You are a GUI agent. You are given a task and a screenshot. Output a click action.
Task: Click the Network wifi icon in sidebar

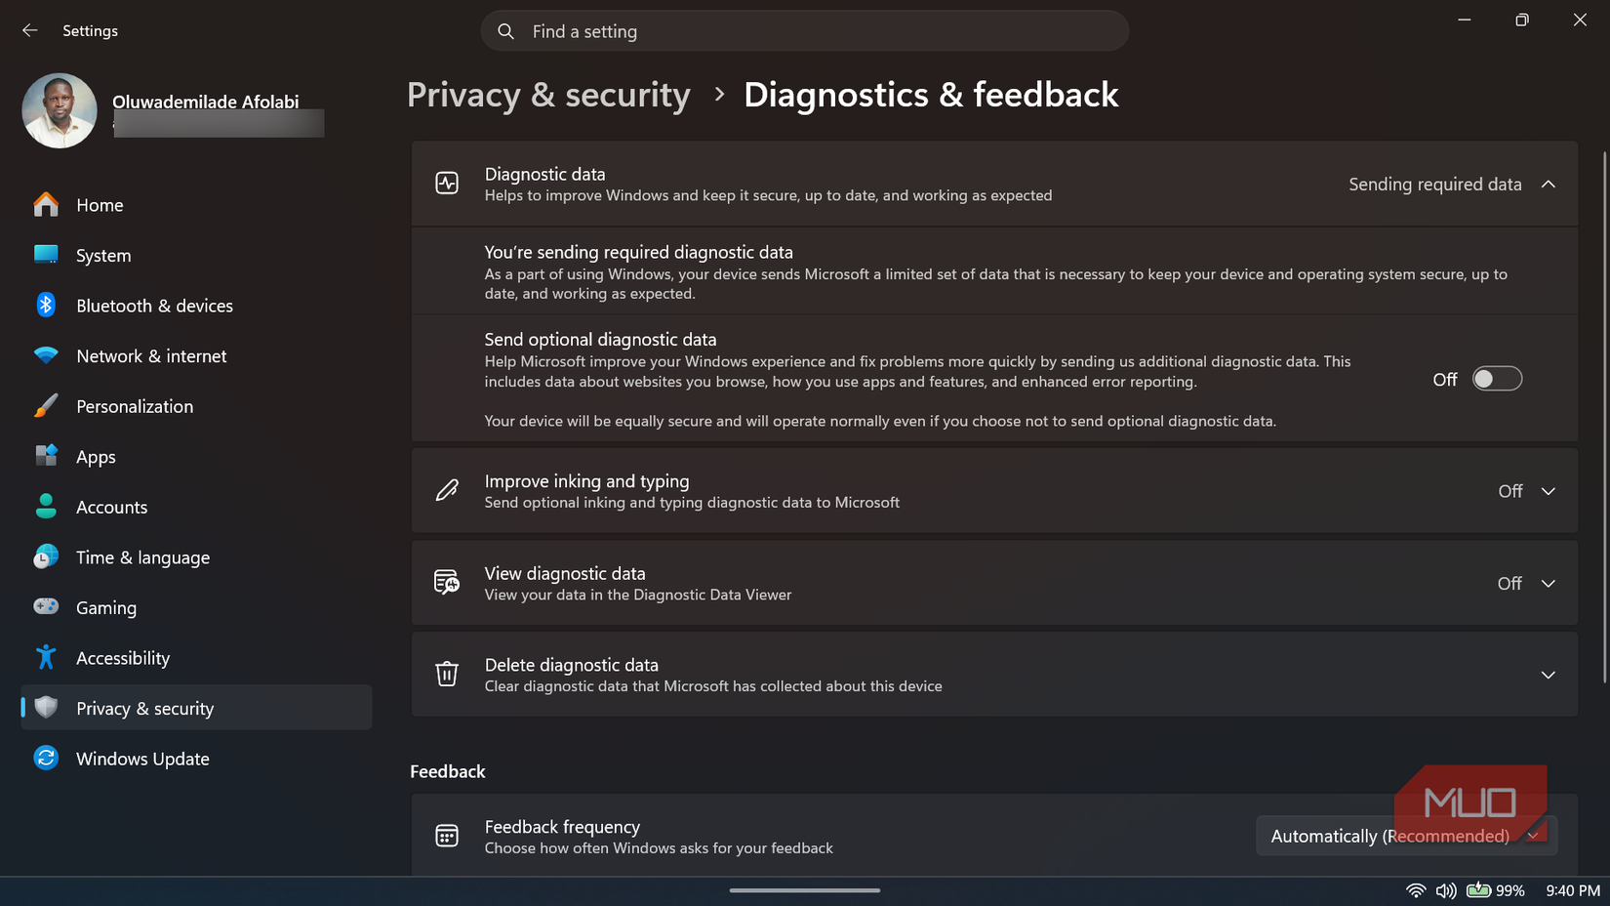click(x=46, y=355)
